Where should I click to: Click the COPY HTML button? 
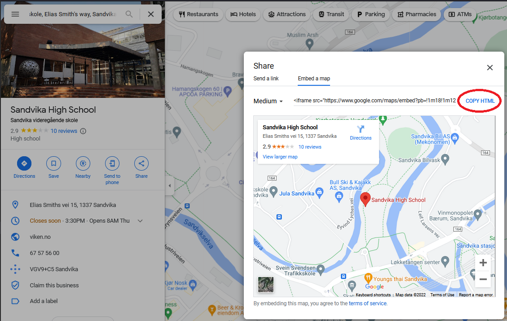point(480,101)
